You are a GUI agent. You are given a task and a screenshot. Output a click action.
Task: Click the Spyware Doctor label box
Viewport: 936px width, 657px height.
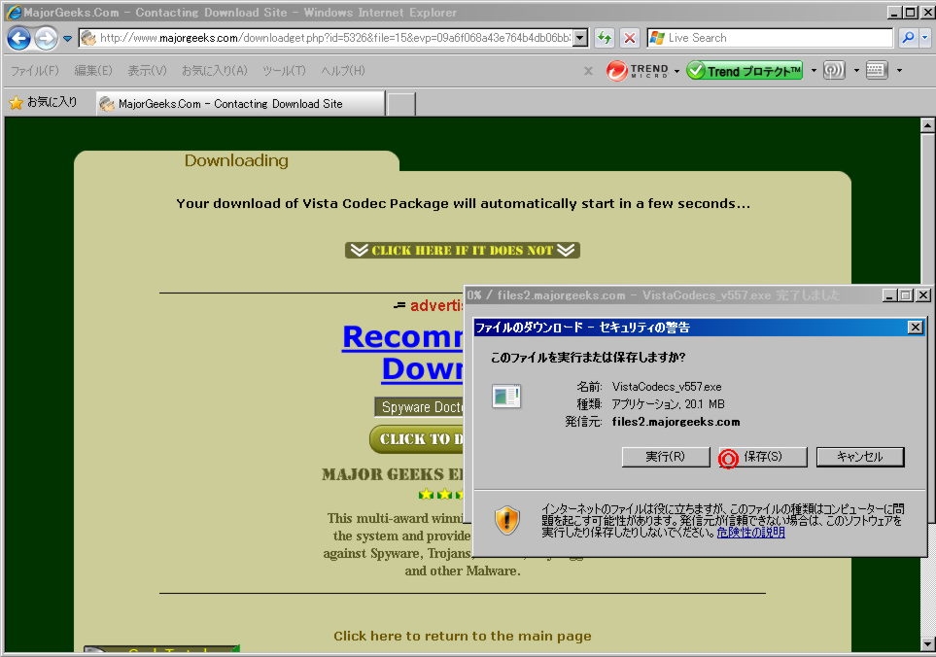tap(420, 407)
